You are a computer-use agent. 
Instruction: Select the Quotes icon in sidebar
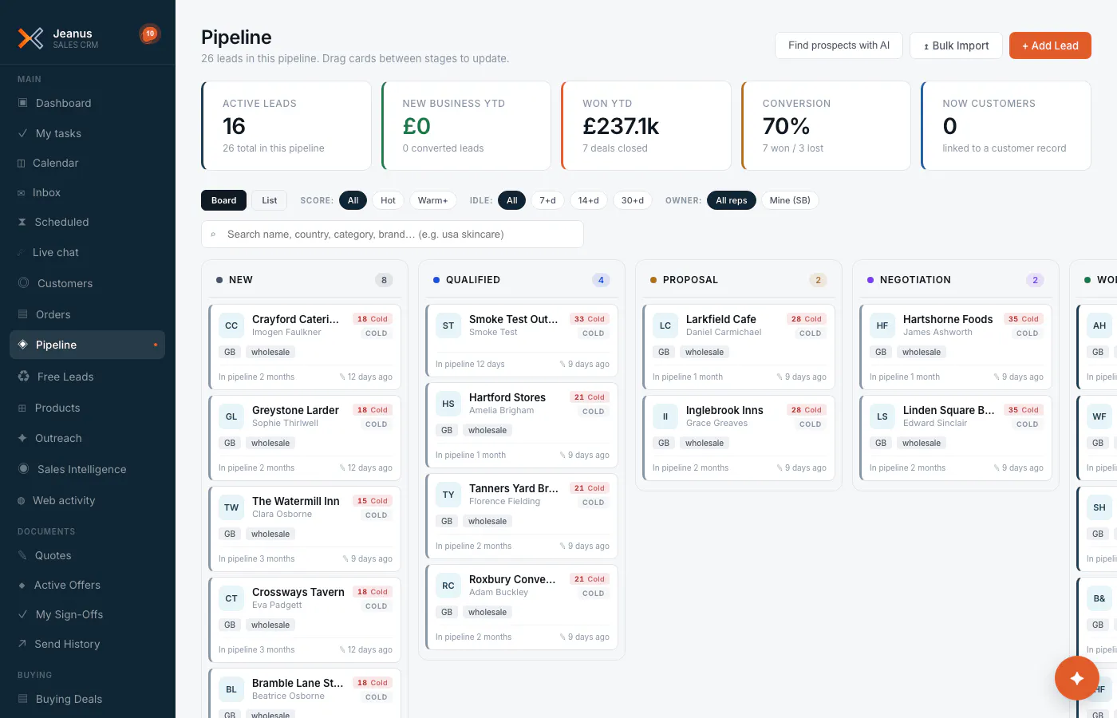coord(22,555)
